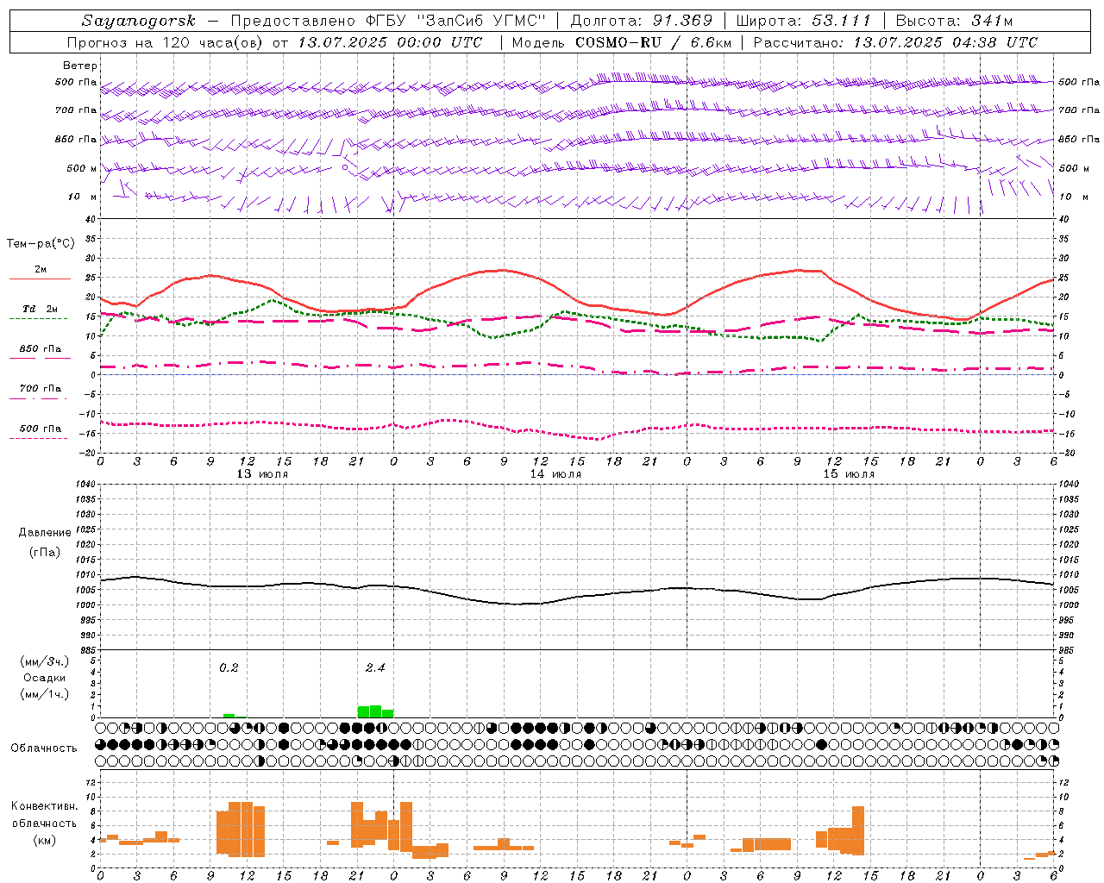The image size is (1104, 883).
Task: Click the "700 гПа" temperature legend label
Action: pyautogui.click(x=41, y=388)
